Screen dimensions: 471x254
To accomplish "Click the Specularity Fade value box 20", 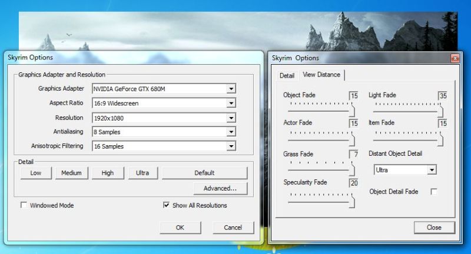I will 354,183.
